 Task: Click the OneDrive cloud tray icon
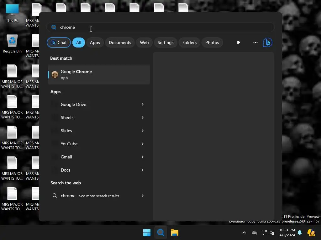pyautogui.click(x=254, y=232)
